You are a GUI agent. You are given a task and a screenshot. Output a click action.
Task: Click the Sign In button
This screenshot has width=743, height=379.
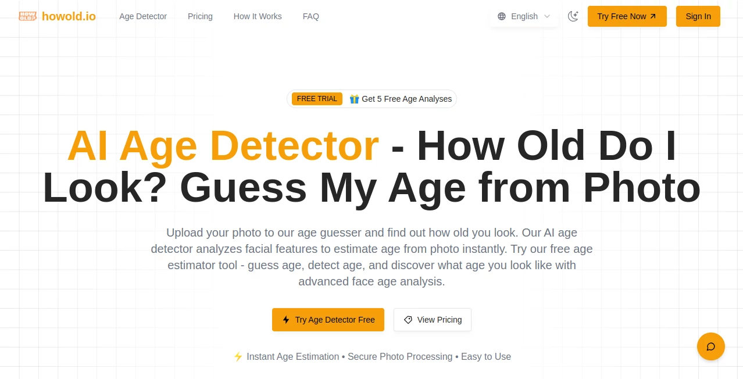pos(698,16)
